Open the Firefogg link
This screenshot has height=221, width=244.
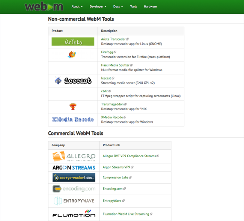click(107, 52)
